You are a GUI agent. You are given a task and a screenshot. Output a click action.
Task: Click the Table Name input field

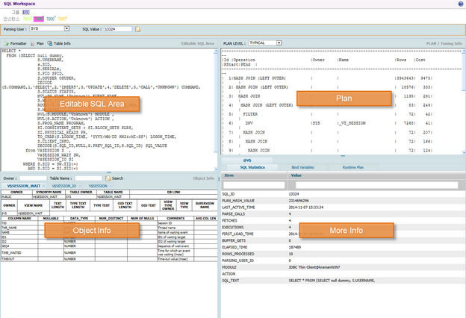pos(88,178)
